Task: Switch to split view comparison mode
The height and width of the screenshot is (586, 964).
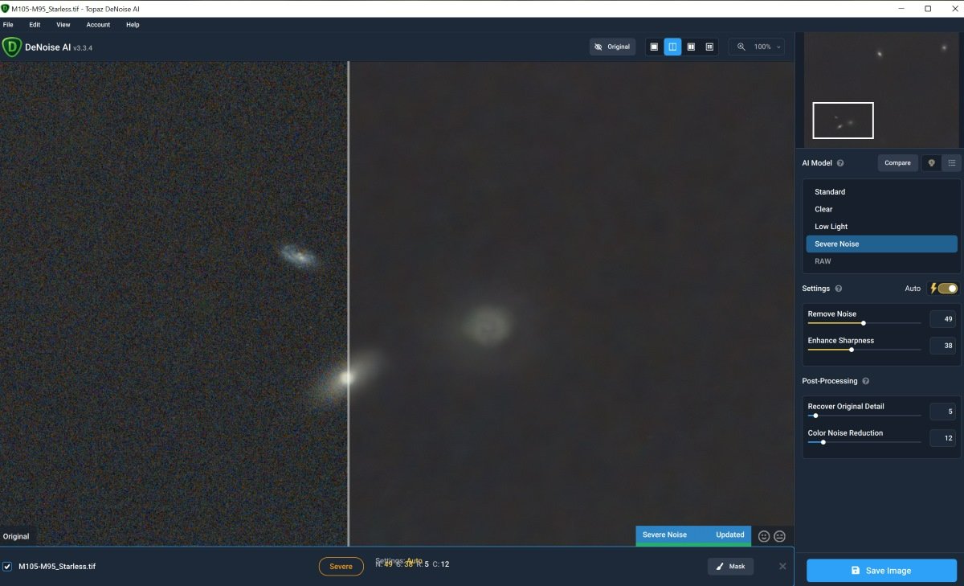Action: point(672,46)
